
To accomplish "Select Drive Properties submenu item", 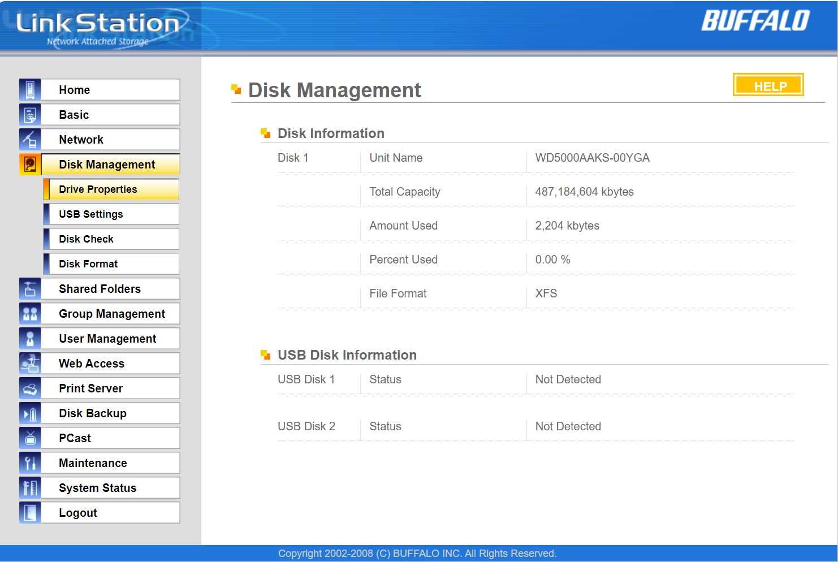I will (x=111, y=189).
